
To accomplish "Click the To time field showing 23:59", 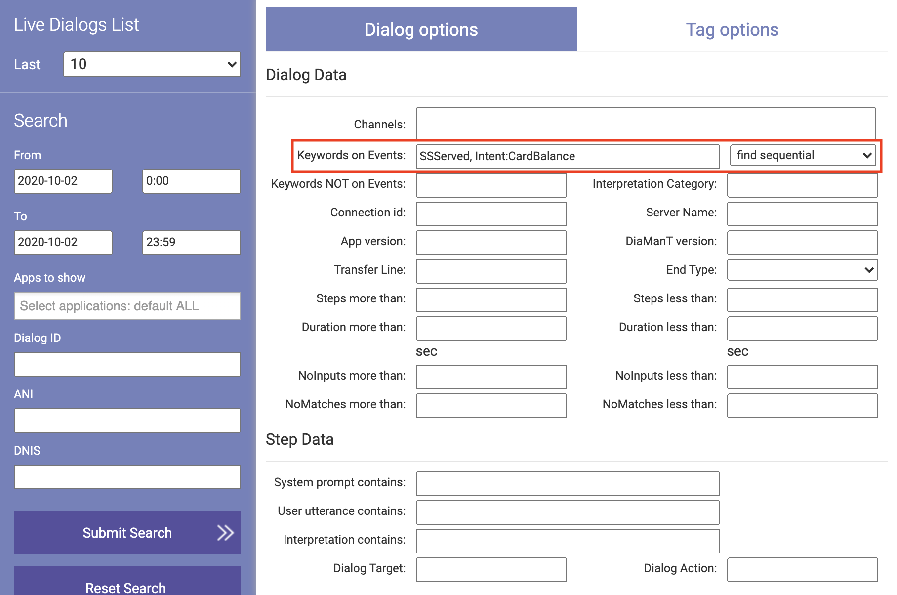I will tap(191, 242).
